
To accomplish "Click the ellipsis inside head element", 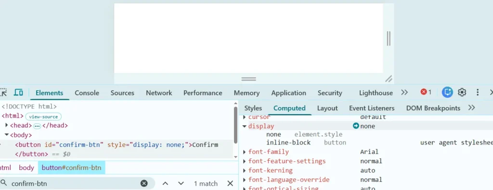I will click(37, 126).
